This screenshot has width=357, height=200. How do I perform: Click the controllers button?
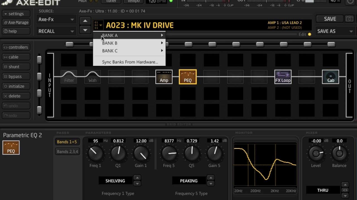coord(16,47)
